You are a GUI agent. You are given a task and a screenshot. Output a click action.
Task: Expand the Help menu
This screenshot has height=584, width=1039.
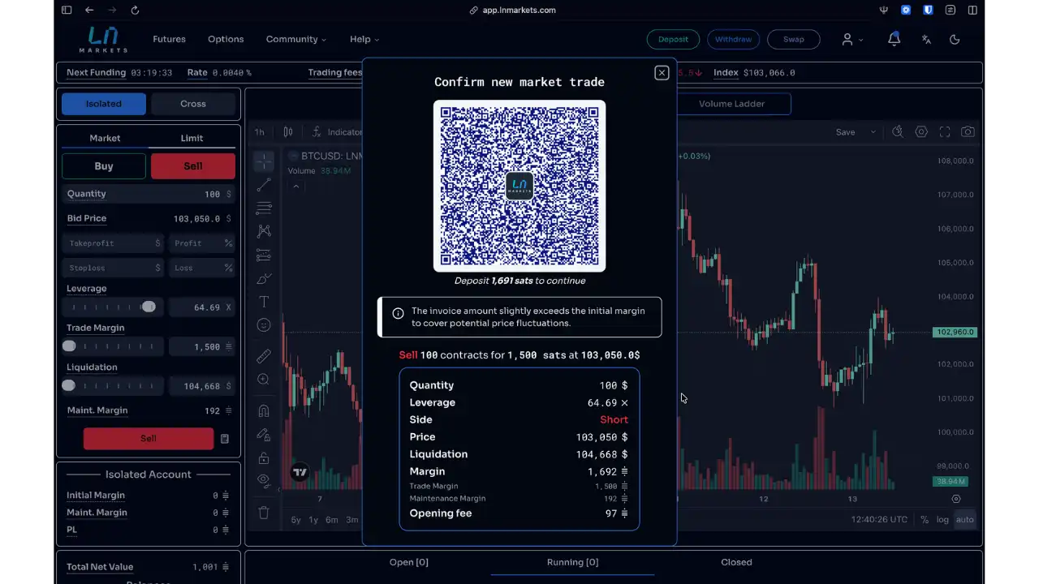pyautogui.click(x=364, y=39)
